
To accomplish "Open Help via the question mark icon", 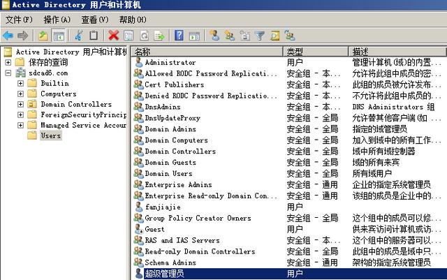I will tap(179, 35).
